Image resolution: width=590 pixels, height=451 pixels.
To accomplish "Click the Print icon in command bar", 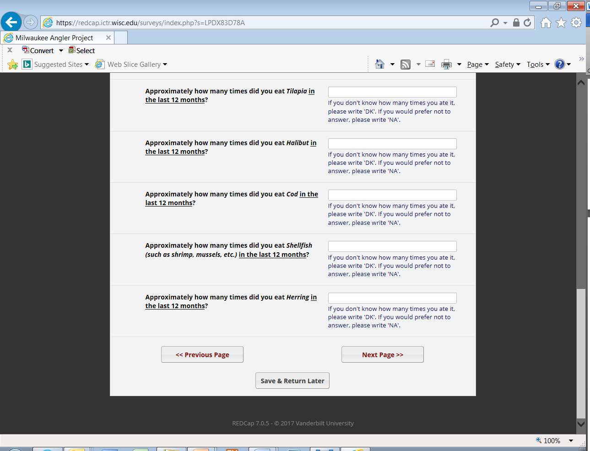I will 446,65.
